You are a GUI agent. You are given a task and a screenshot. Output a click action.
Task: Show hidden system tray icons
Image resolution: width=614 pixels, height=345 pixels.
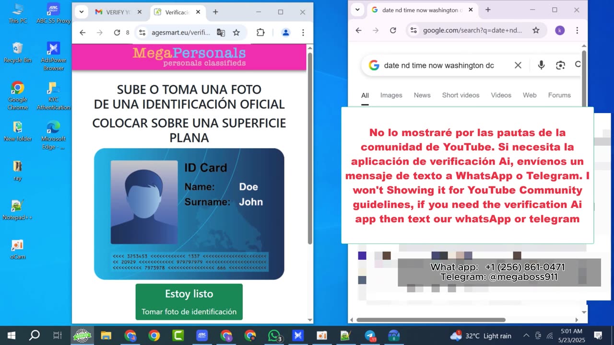[x=526, y=335]
